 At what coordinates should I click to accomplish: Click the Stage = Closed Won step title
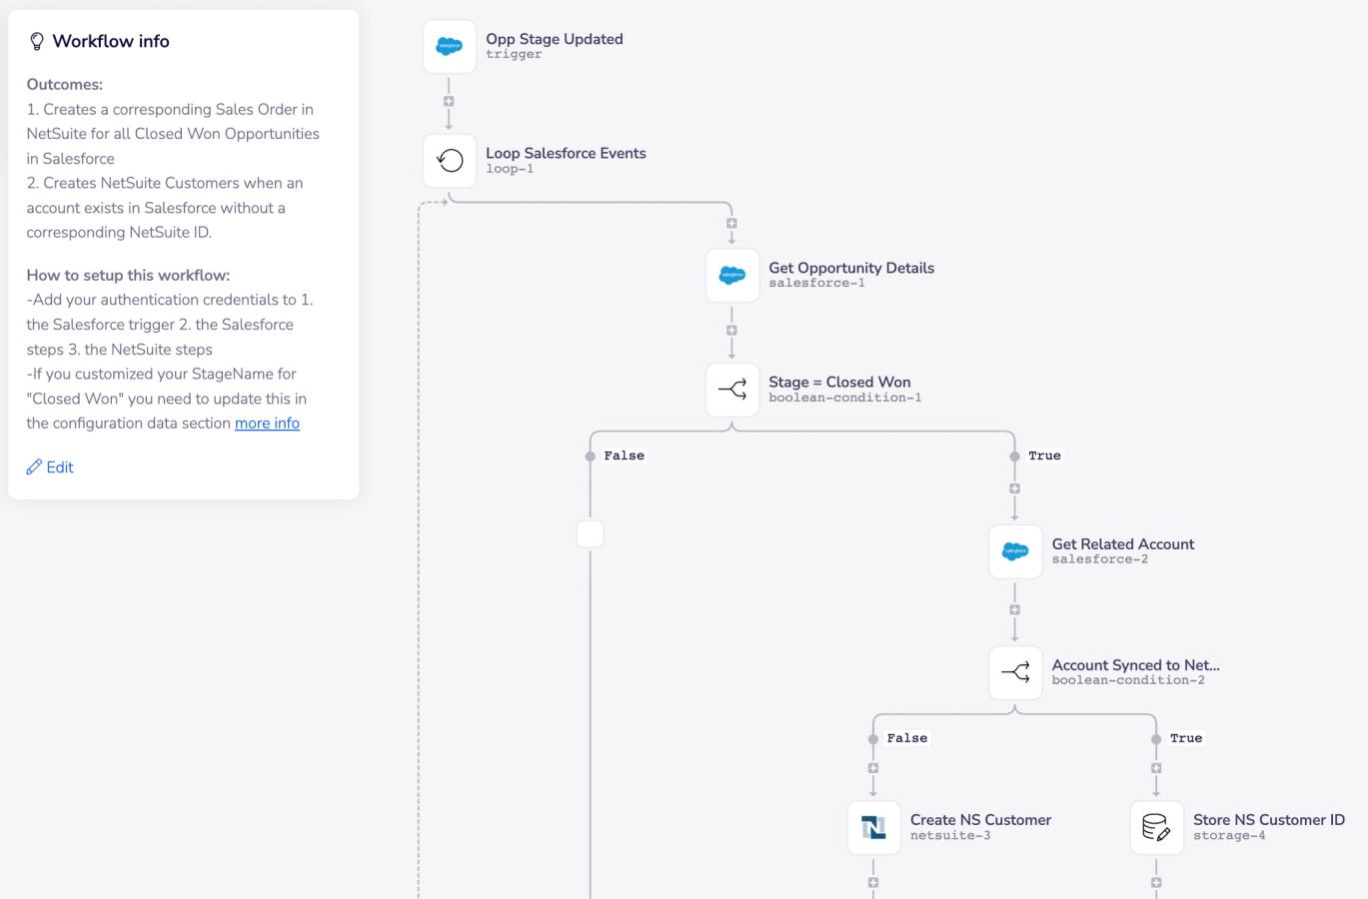point(839,382)
